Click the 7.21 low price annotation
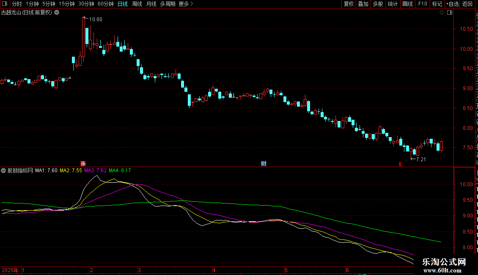Viewport: 478px width, 275px height. [x=421, y=159]
